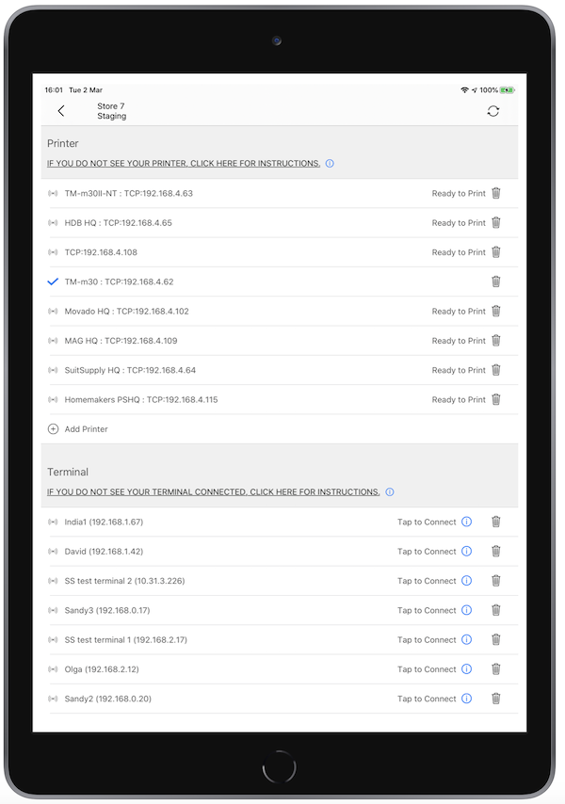Viewport: 565px width, 804px height.
Task: Tap the Store 7 Staging title
Action: click(x=112, y=111)
